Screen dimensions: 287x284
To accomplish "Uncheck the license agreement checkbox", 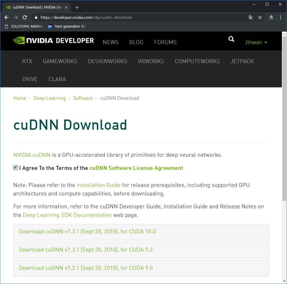I will pyautogui.click(x=15, y=168).
